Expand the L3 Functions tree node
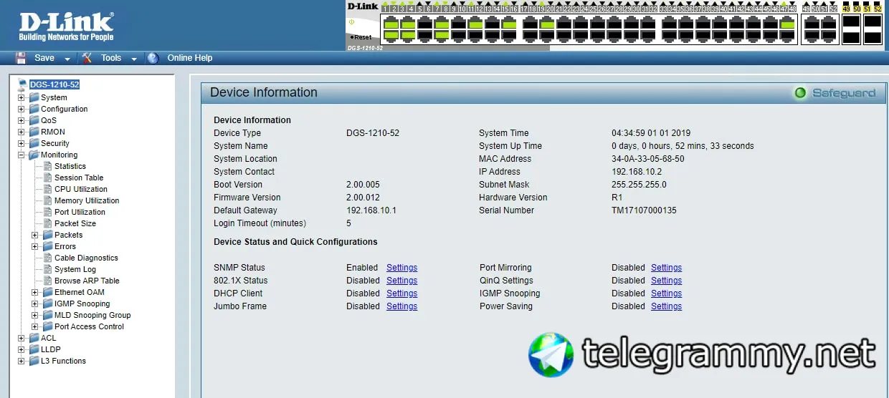 pos(22,361)
